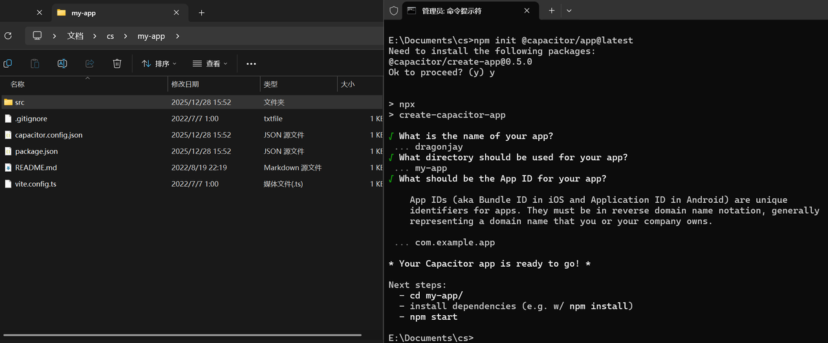Click the refresh icon in File Explorer

coord(8,36)
